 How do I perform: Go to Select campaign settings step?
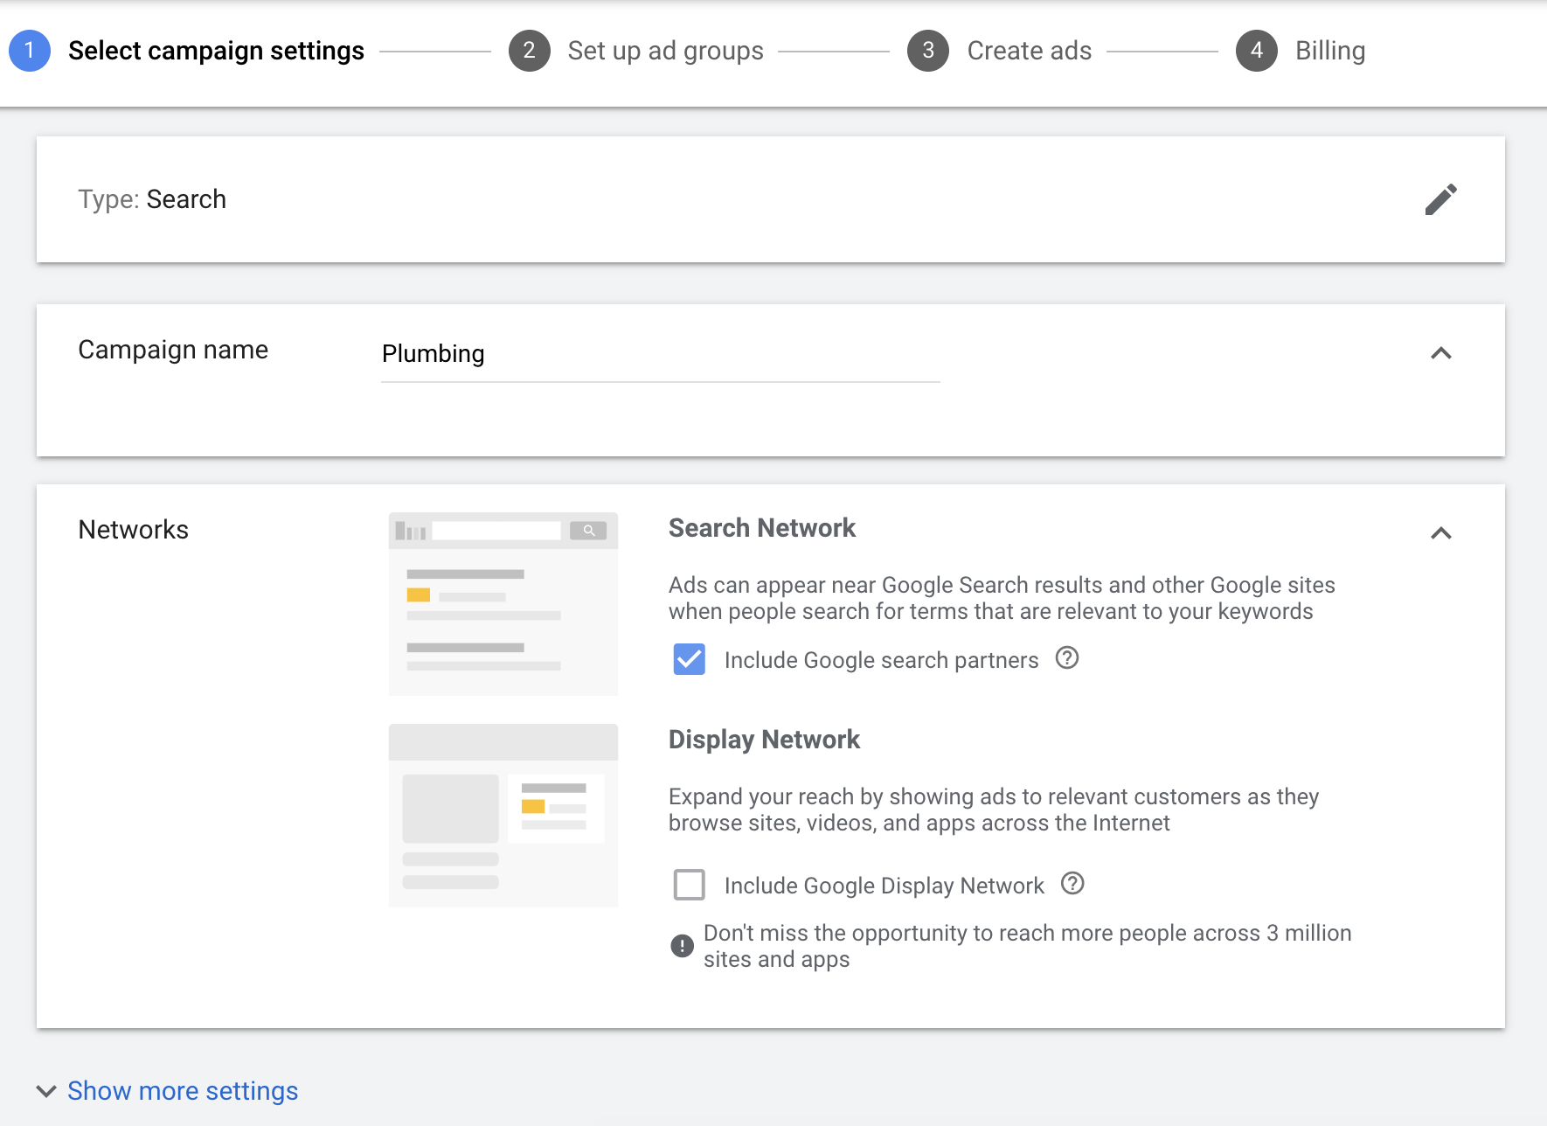pyautogui.click(x=216, y=51)
